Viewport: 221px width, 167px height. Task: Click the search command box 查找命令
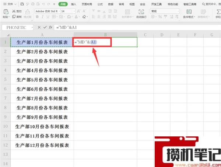[211, 4]
